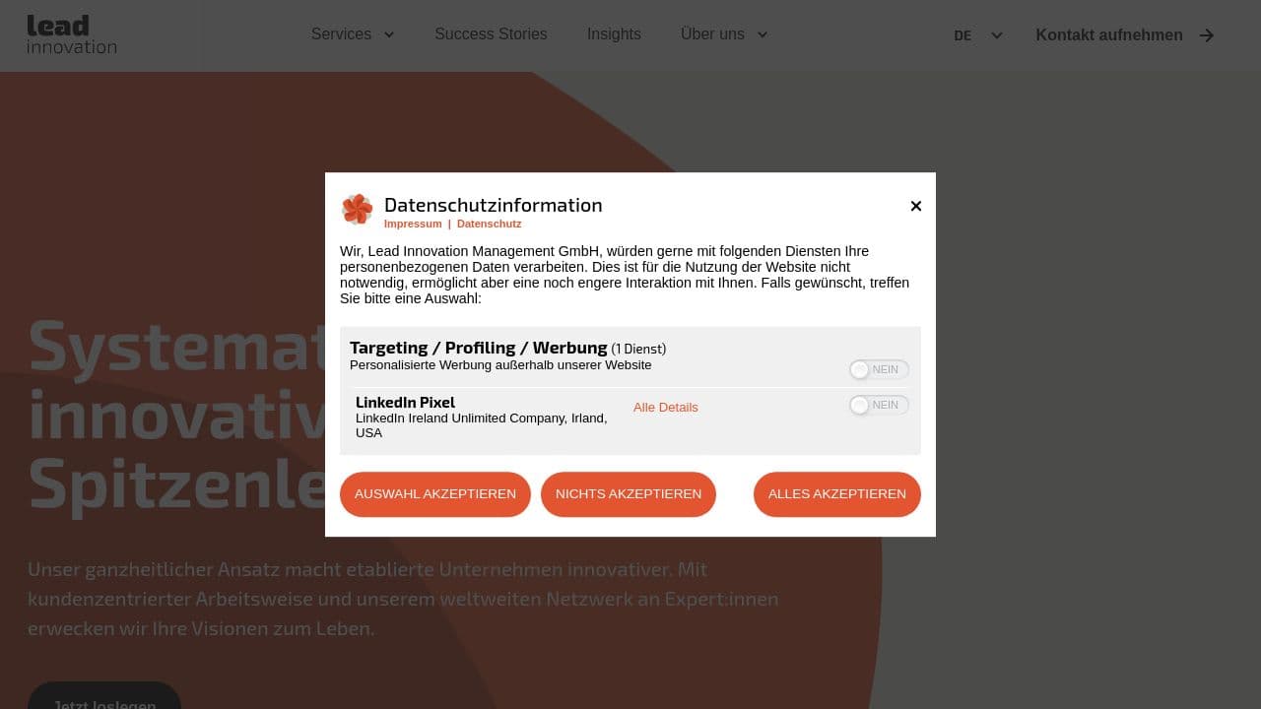This screenshot has width=1261, height=709.
Task: Click the Jetzt loslegen button
Action: click(x=104, y=701)
